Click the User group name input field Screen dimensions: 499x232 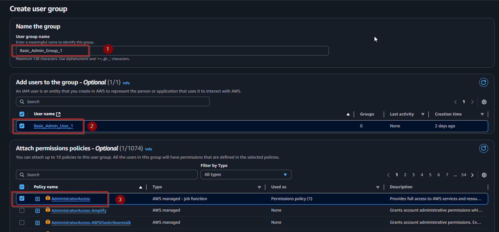coord(172,51)
